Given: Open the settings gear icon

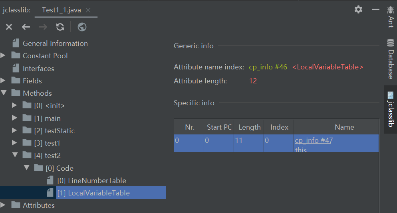Looking at the screenshot, I should point(358,10).
